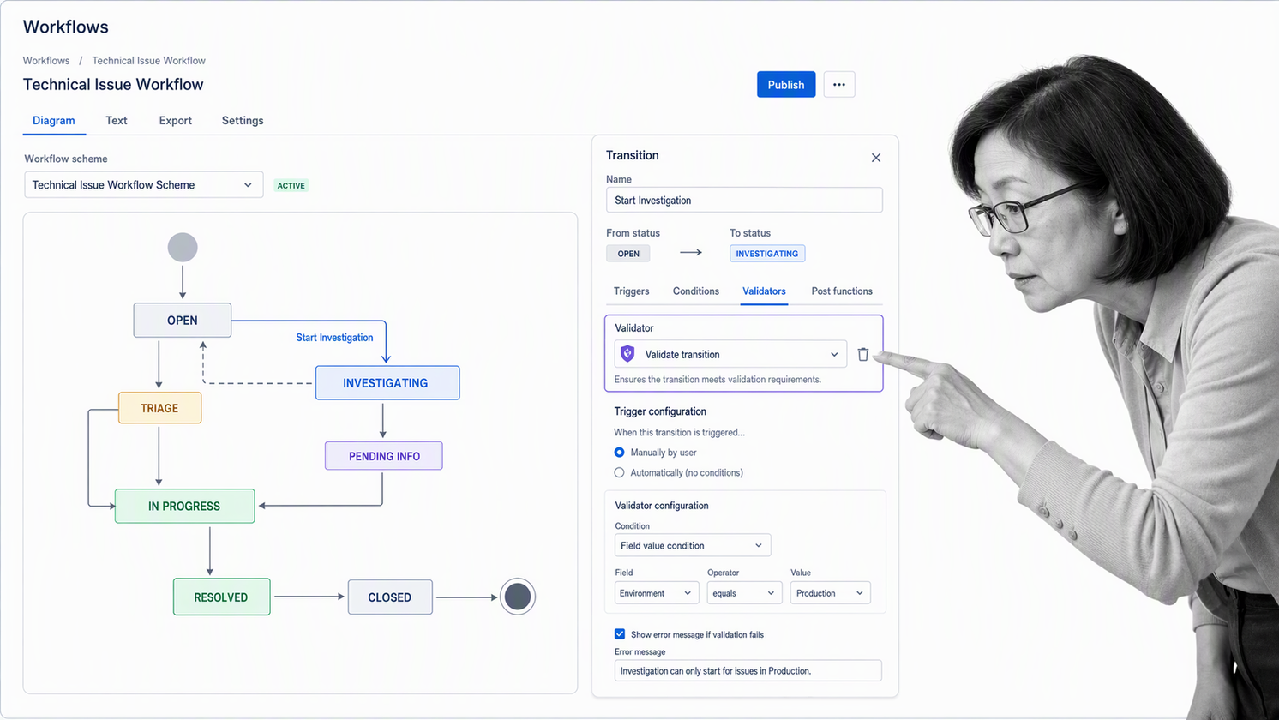Viewport: 1279px width, 720px height.
Task: Click the 'Start Investigation' transition label
Action: 334,338
